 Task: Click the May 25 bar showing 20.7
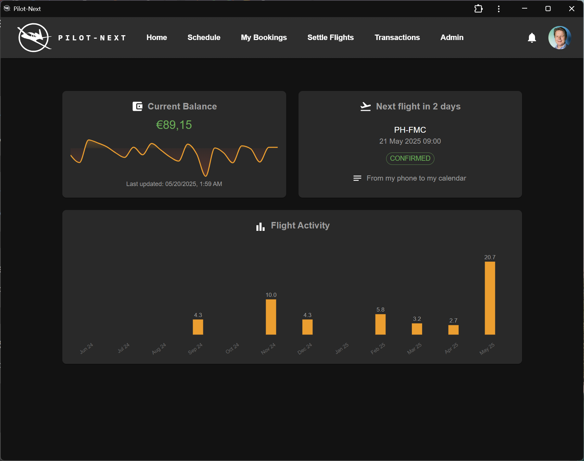pos(490,298)
